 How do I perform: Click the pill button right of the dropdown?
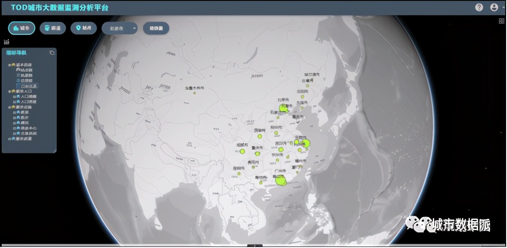[x=156, y=28]
